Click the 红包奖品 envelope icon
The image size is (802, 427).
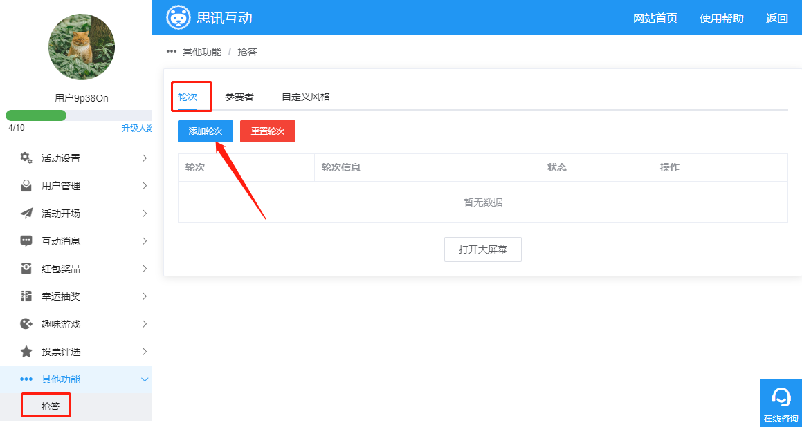point(26,269)
